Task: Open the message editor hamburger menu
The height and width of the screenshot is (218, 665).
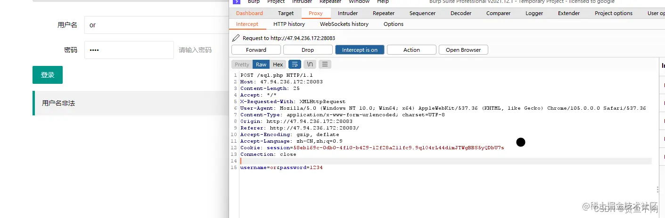Action: point(325,65)
